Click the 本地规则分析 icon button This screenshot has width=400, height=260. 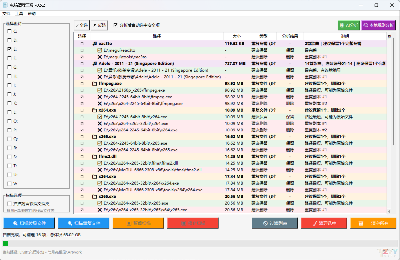[366, 25]
